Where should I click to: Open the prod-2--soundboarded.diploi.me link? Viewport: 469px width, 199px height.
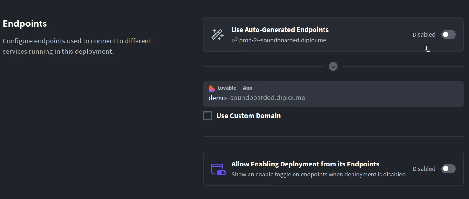[x=283, y=40]
